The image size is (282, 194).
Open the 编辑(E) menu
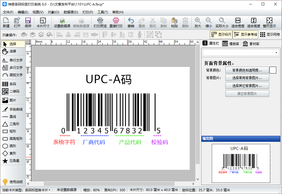click(x=23, y=12)
